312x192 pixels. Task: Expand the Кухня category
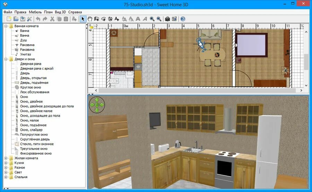6,163
